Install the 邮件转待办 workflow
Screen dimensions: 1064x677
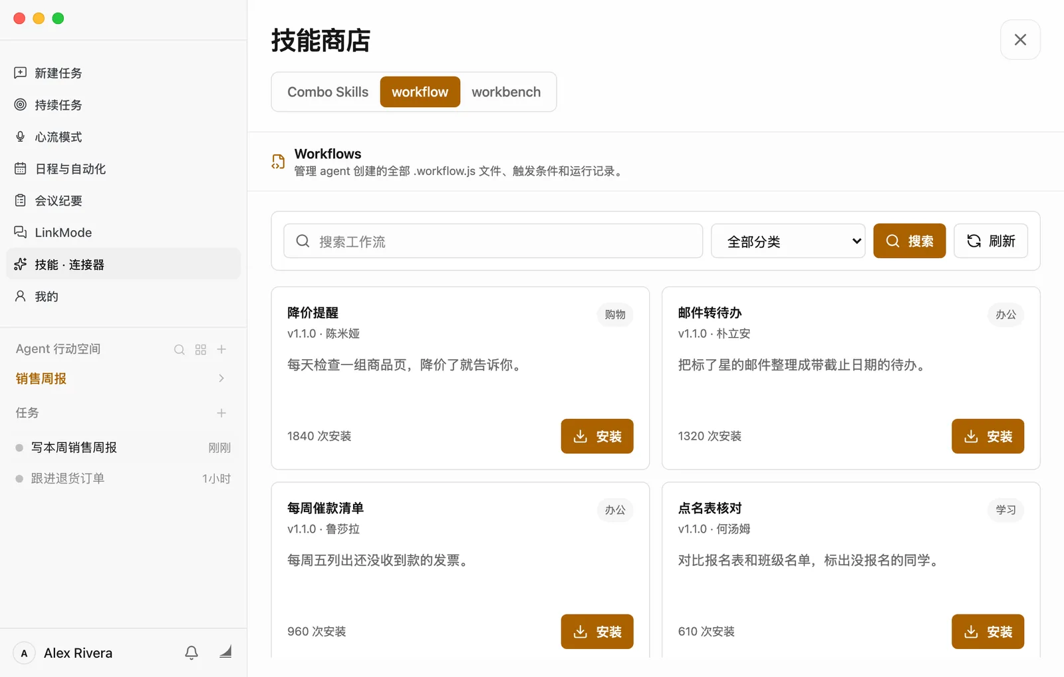tap(988, 436)
